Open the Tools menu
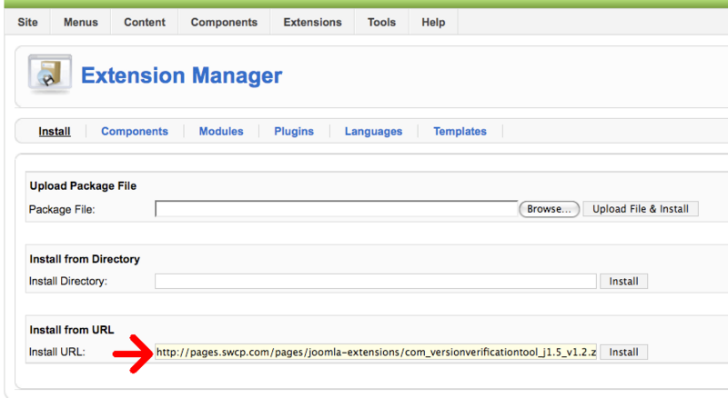The height and width of the screenshot is (398, 728). [x=381, y=23]
